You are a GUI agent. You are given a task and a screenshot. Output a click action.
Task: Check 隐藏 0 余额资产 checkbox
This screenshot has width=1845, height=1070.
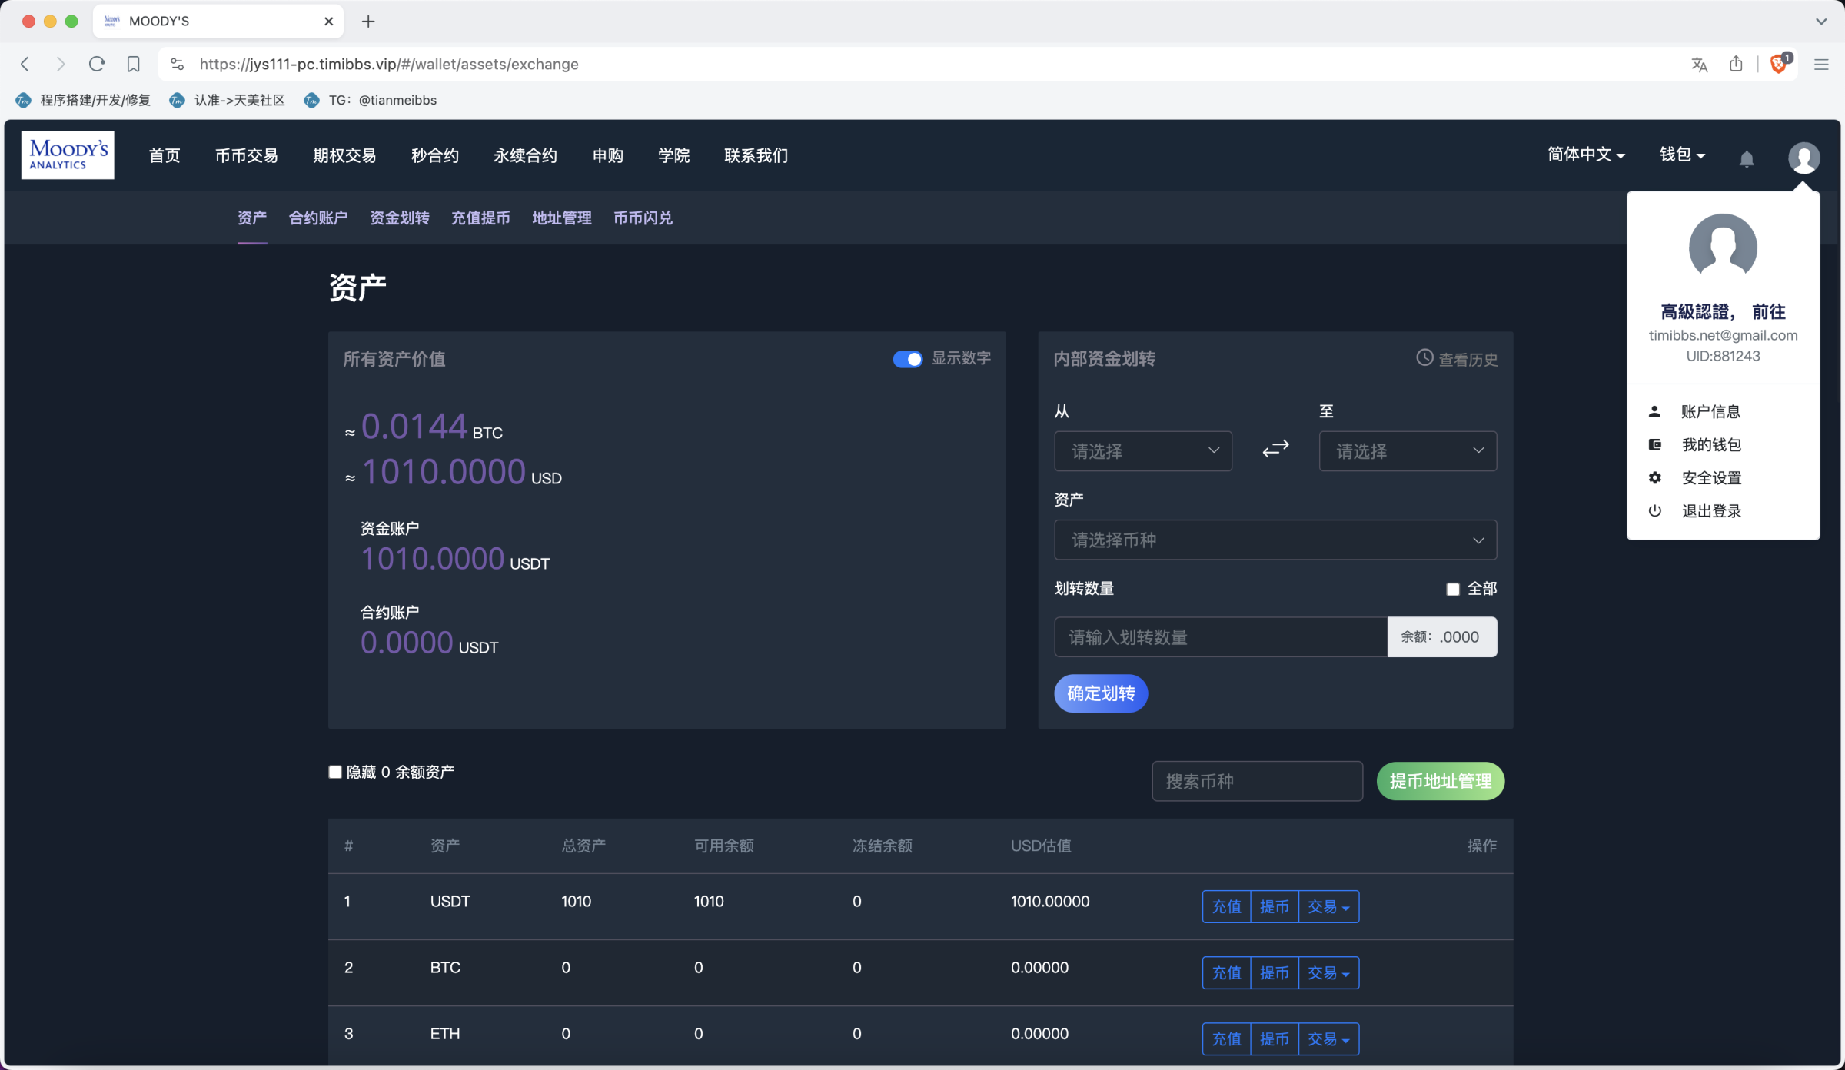(335, 772)
